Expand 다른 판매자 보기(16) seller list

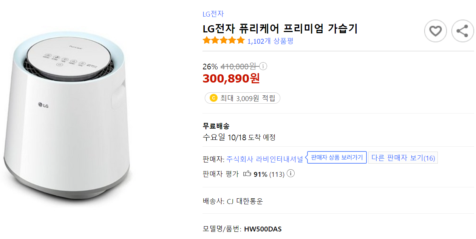403,157
